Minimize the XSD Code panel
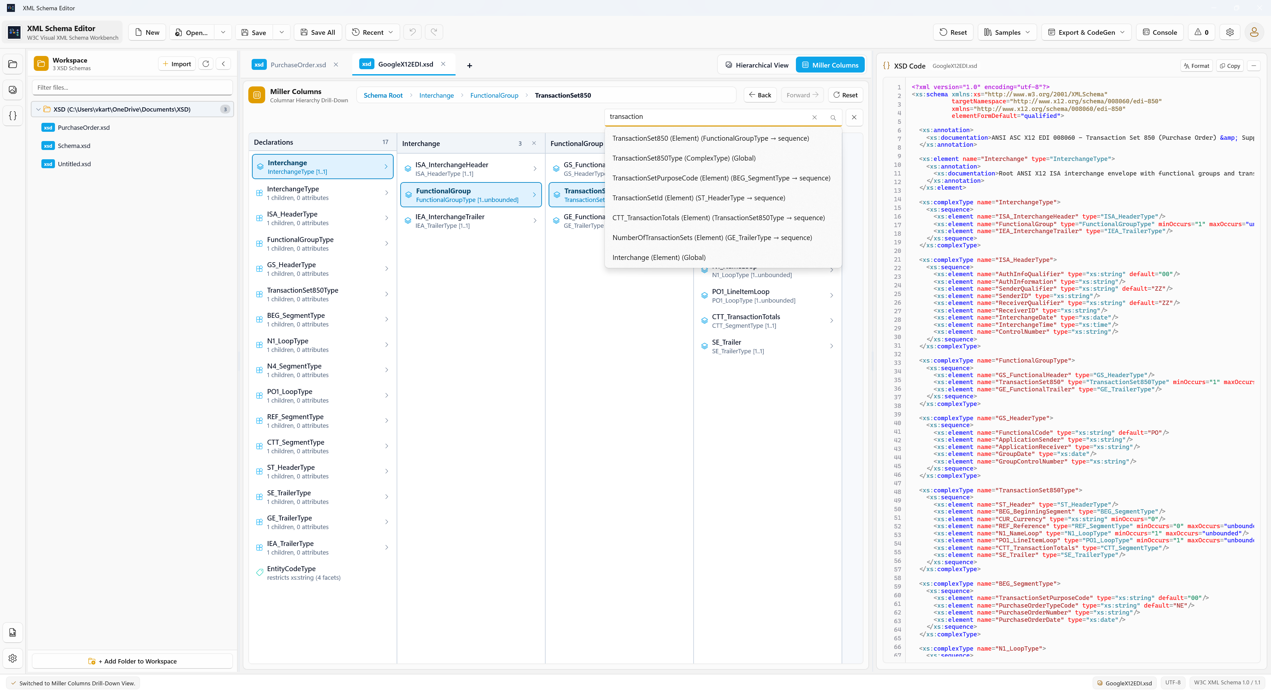This screenshot has width=1271, height=690. [x=1254, y=66]
